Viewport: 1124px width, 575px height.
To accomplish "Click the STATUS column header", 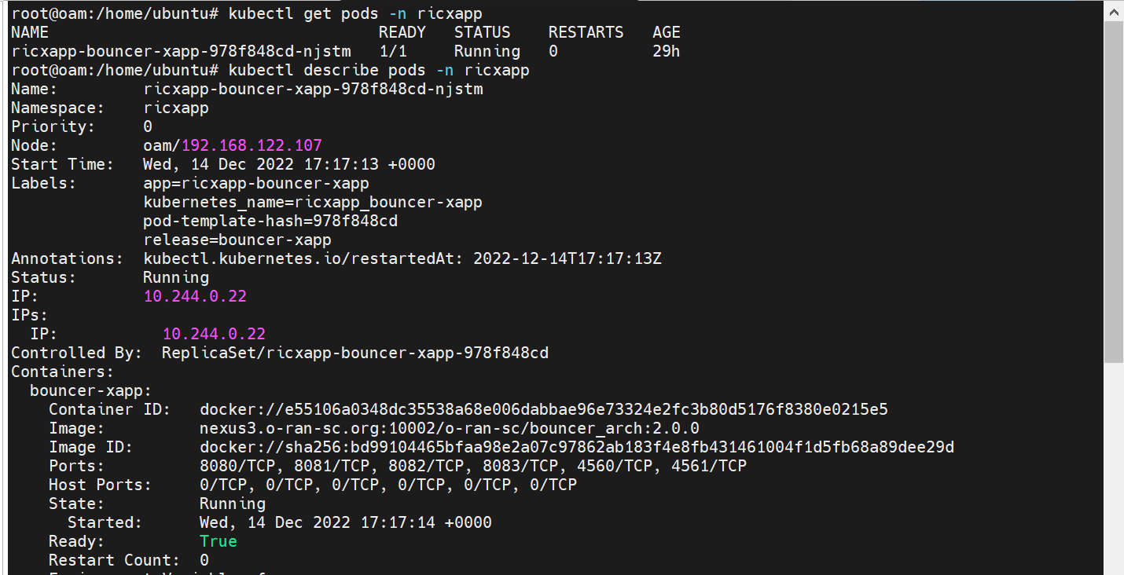I will coord(483,32).
